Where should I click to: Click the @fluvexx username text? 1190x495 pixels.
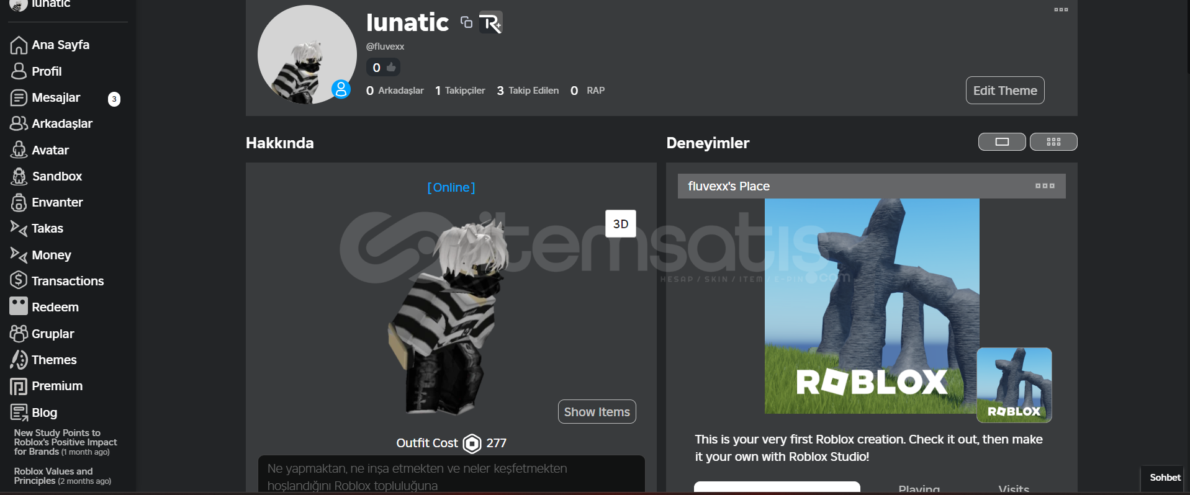pyautogui.click(x=385, y=47)
